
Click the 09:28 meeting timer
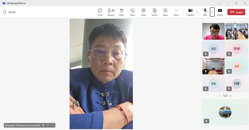click(x=12, y=12)
